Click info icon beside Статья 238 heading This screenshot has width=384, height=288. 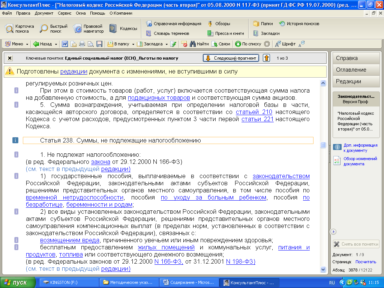pyautogui.click(x=15, y=140)
